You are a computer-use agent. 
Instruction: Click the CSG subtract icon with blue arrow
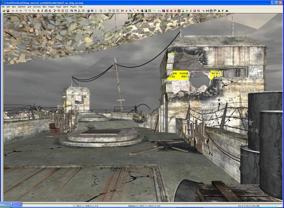click(x=55, y=11)
